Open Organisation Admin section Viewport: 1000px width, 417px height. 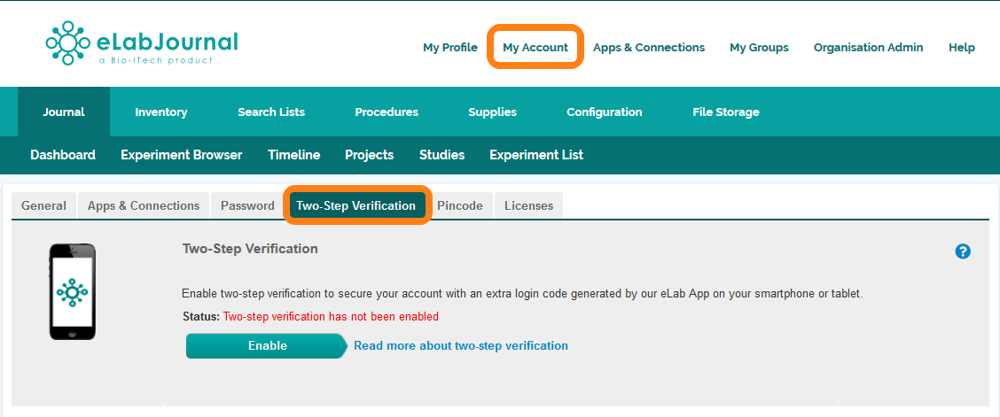pos(868,48)
